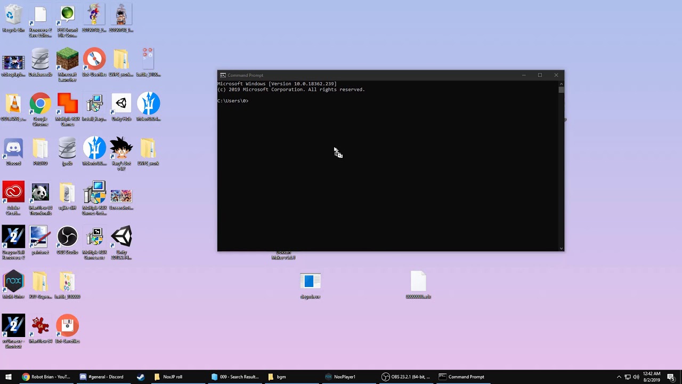Image resolution: width=682 pixels, height=384 pixels.
Task: Open the Xenoverse 2 Save Editor shortcut
Action: pos(40,21)
